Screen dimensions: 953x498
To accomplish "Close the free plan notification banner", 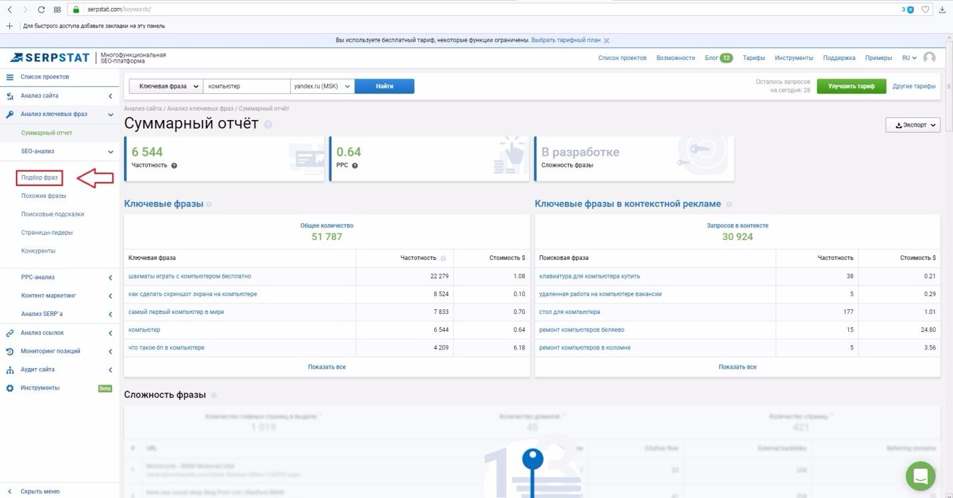I will (x=606, y=40).
